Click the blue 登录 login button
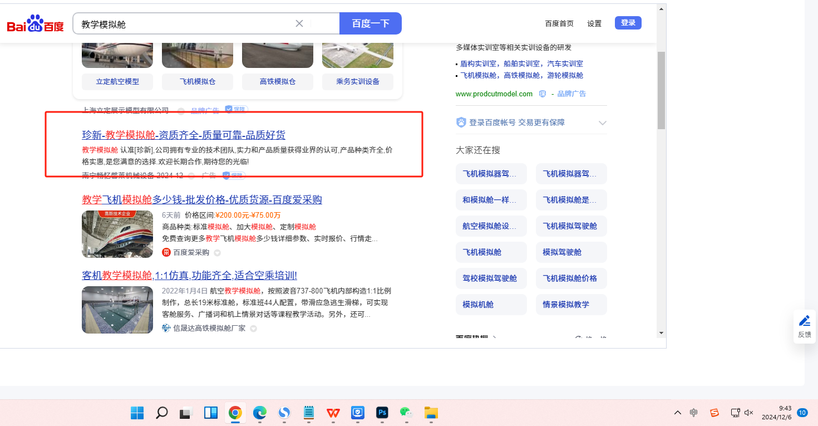Screen dimensions: 818x426 pyautogui.click(x=628, y=23)
